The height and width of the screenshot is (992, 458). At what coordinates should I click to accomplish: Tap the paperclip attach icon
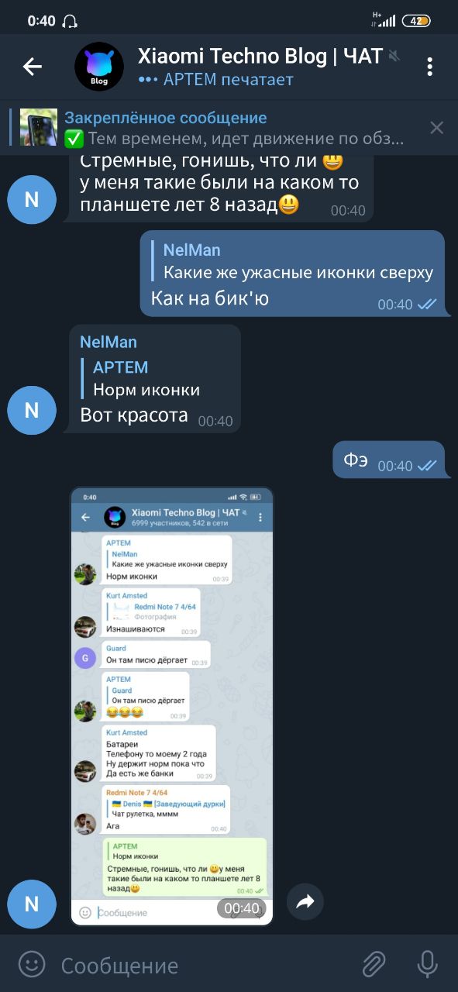[x=374, y=965]
